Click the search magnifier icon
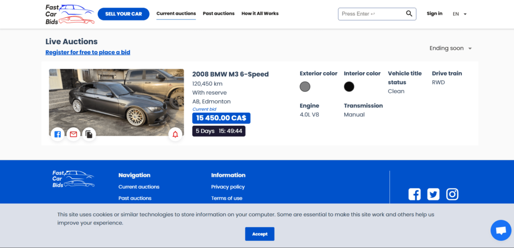514x248 pixels. [409, 14]
